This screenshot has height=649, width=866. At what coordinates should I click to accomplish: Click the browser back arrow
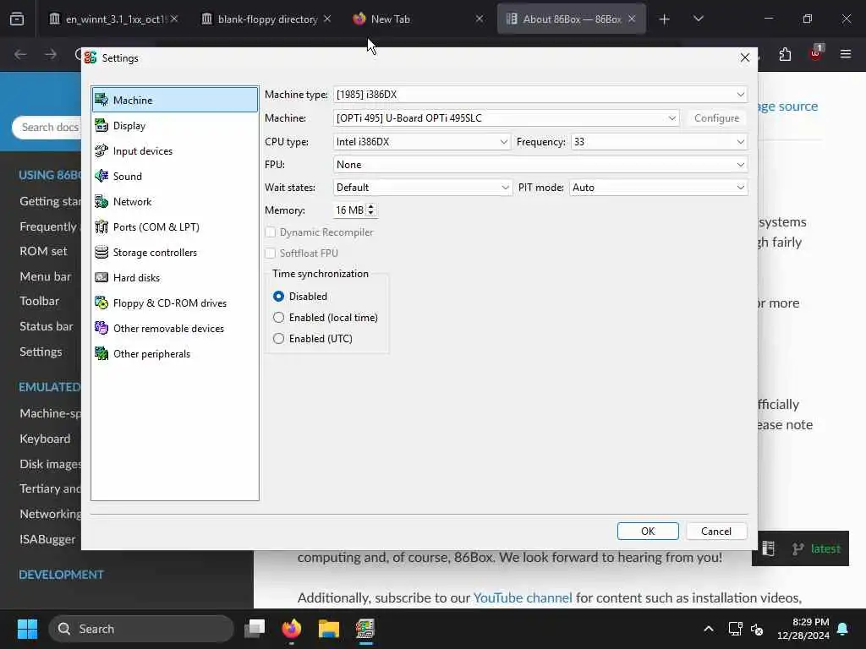pos(20,54)
